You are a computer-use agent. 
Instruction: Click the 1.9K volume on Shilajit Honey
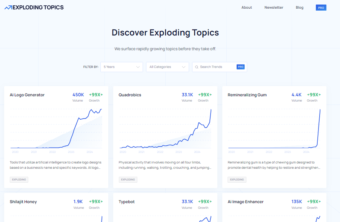pos(78,202)
